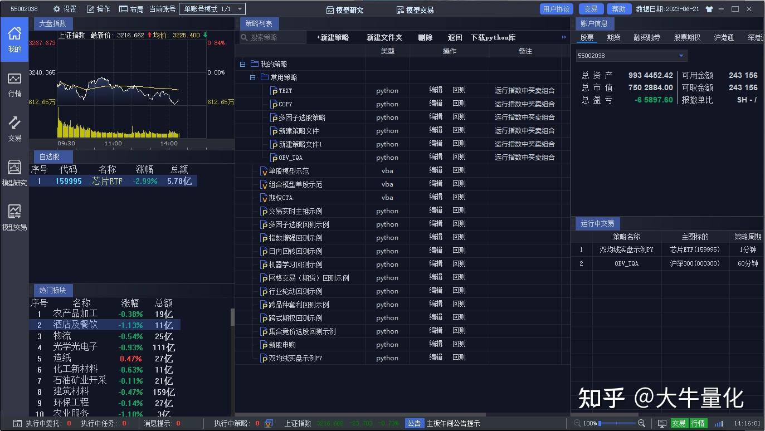
Task: Open the 设置 settings gear icon
Action: tap(56, 9)
